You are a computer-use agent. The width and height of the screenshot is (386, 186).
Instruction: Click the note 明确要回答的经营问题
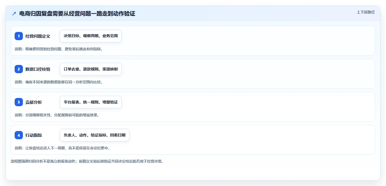pyautogui.click(x=58, y=49)
